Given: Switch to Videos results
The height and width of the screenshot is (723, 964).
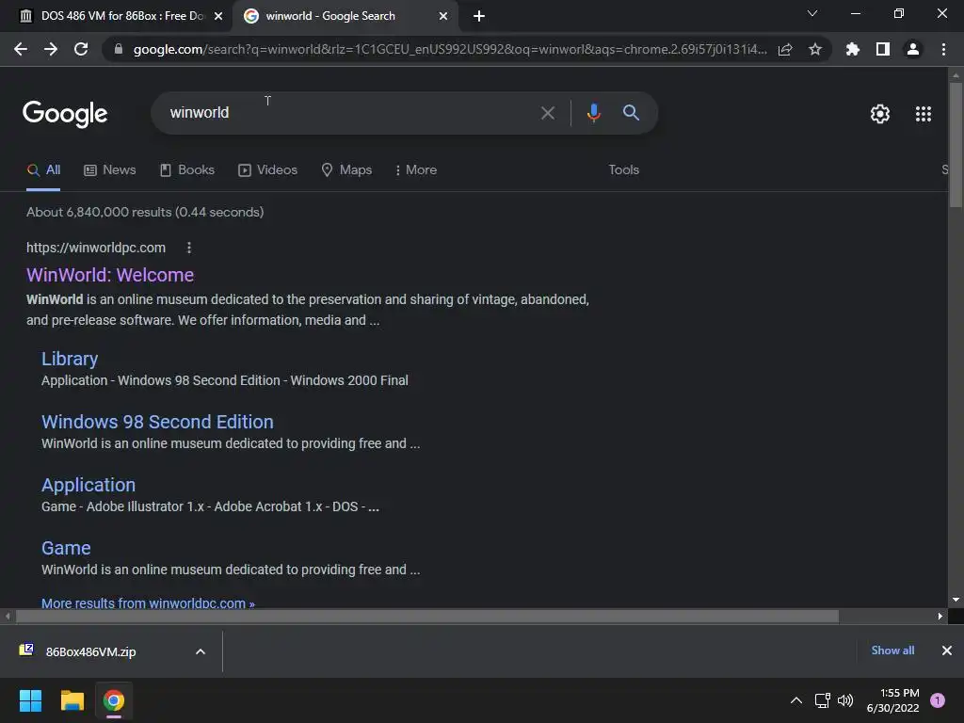Looking at the screenshot, I should tap(268, 169).
